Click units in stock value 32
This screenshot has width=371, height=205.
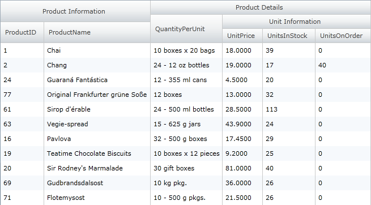pyautogui.click(x=289, y=95)
